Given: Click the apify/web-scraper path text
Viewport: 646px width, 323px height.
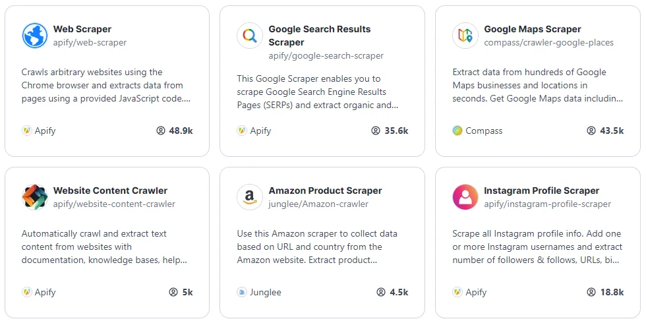Looking at the screenshot, I should [90, 42].
